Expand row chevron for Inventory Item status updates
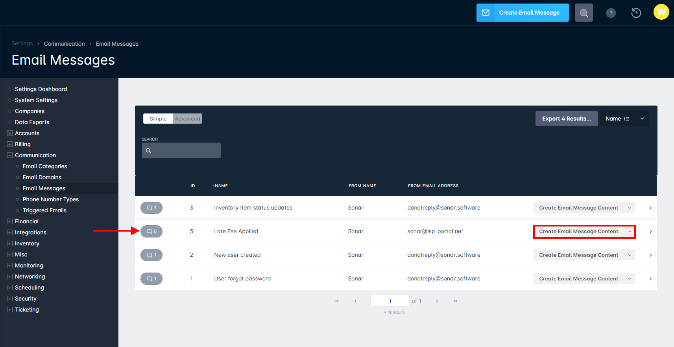The width and height of the screenshot is (674, 347). pos(650,208)
